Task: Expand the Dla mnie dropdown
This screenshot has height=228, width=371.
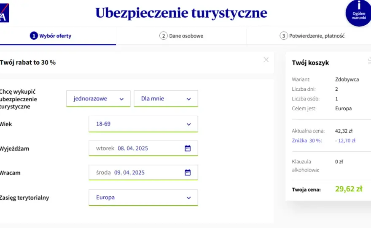Action: pos(166,99)
